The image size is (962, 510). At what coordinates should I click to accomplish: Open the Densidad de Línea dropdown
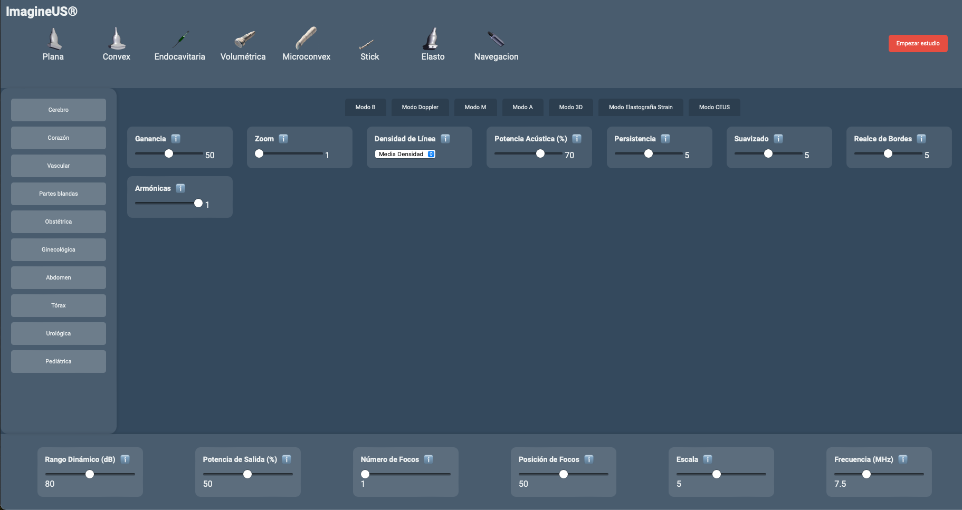coord(405,154)
